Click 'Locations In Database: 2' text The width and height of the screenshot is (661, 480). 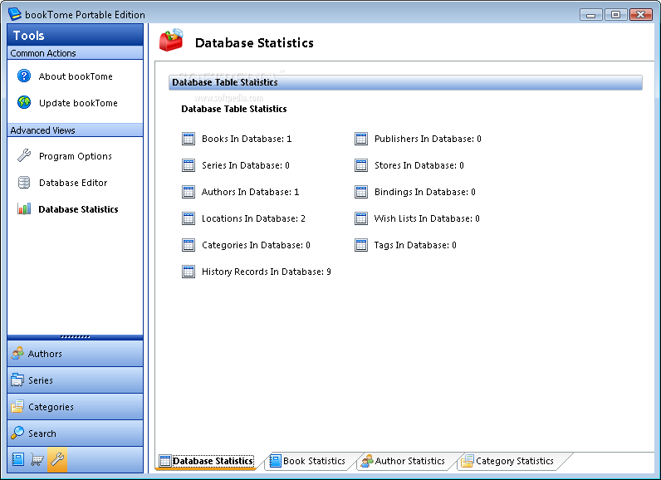point(253,218)
